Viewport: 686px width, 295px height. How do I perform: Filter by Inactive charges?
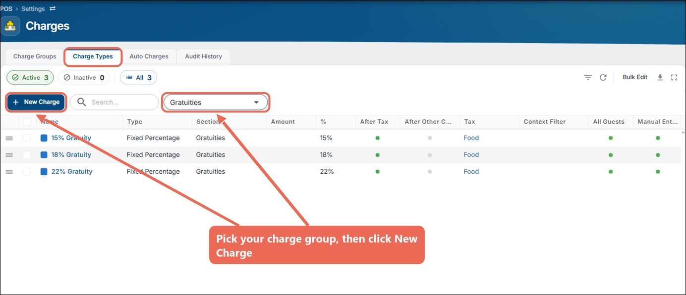(84, 78)
